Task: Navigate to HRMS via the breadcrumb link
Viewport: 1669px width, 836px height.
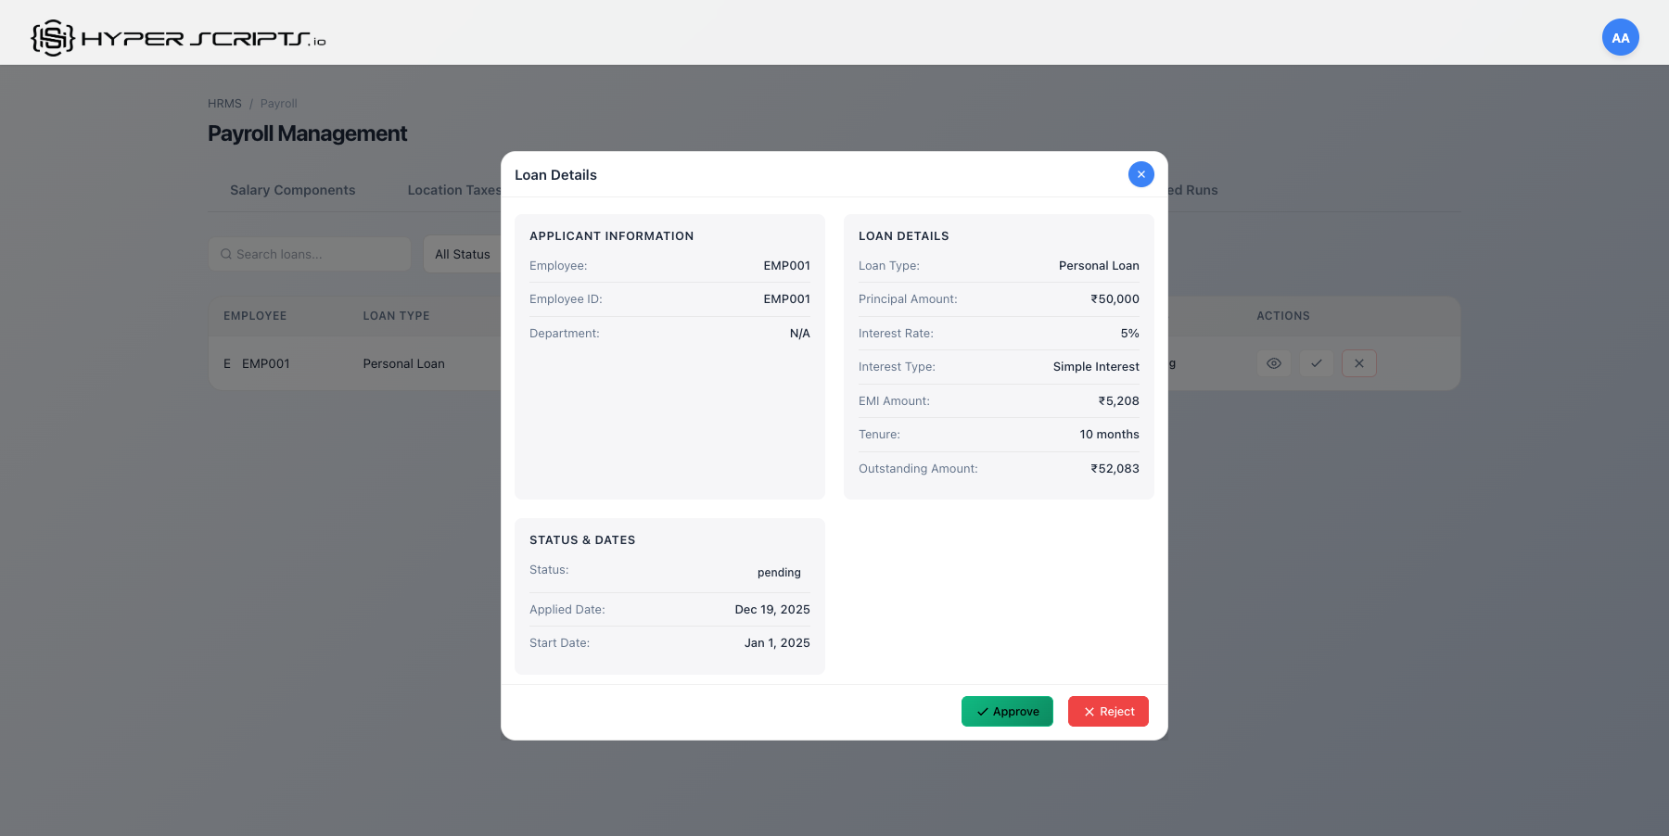Action: 224,103
